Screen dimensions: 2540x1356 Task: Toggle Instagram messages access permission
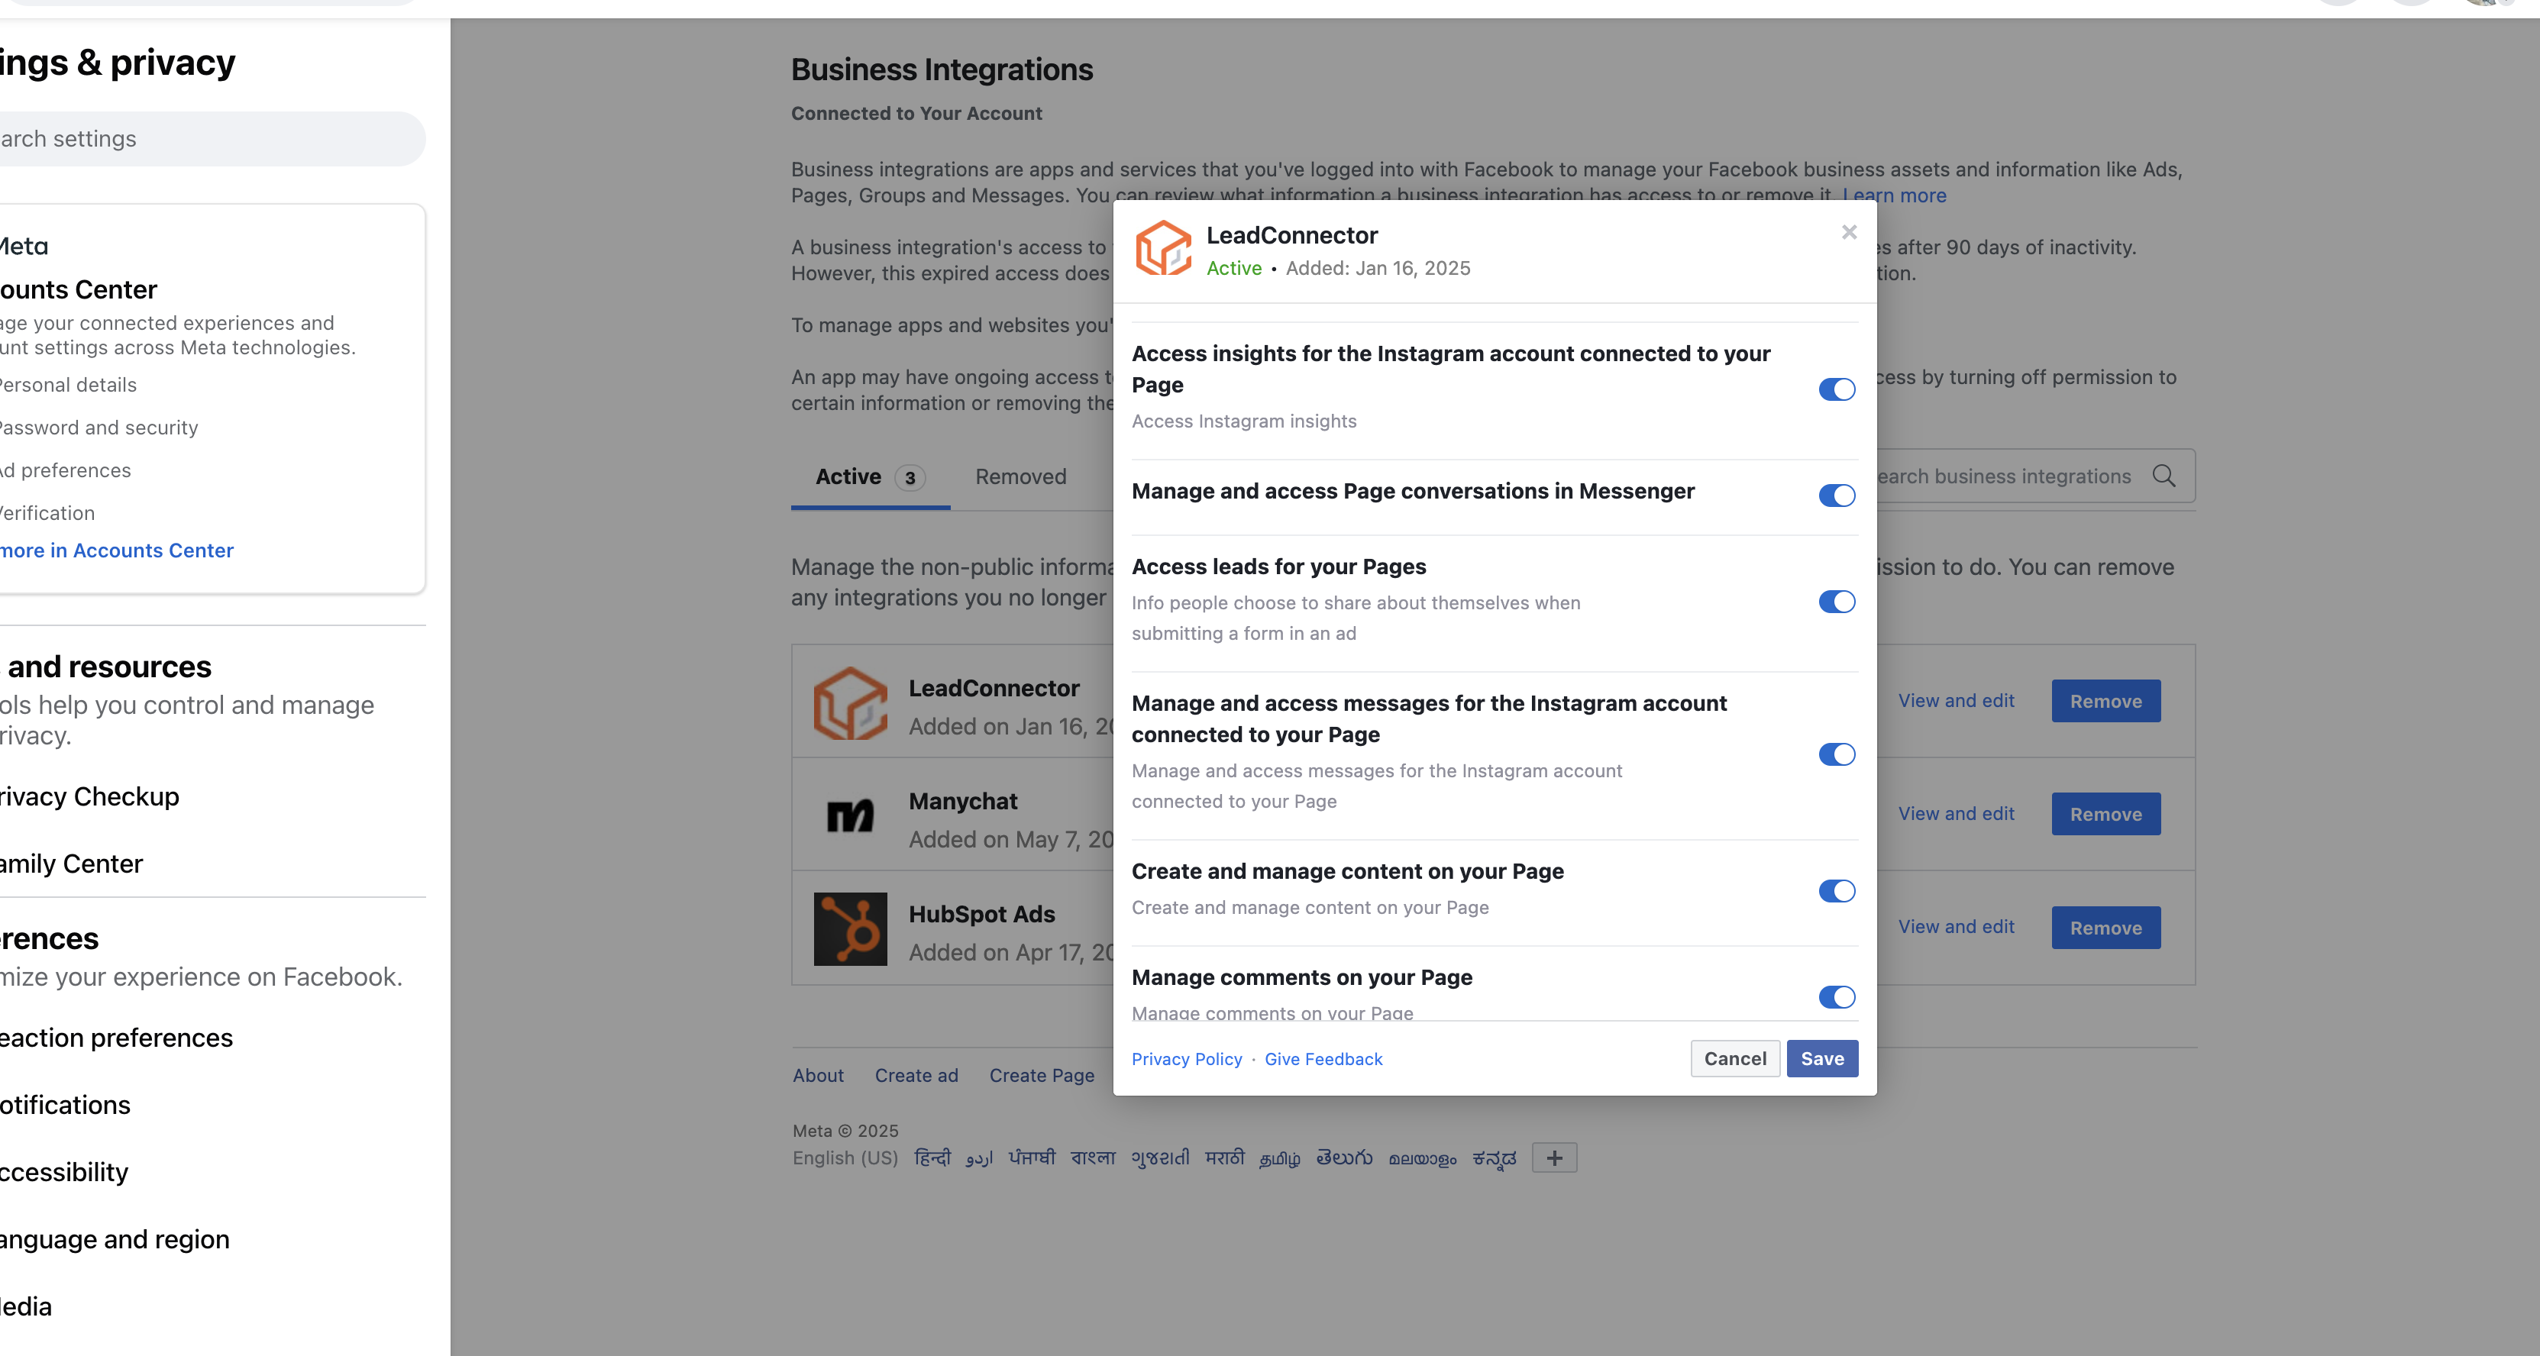(x=1836, y=754)
